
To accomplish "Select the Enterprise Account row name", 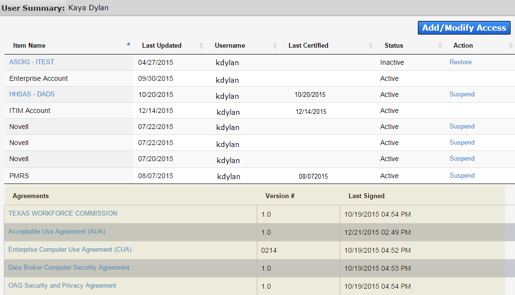I will pyautogui.click(x=39, y=78).
